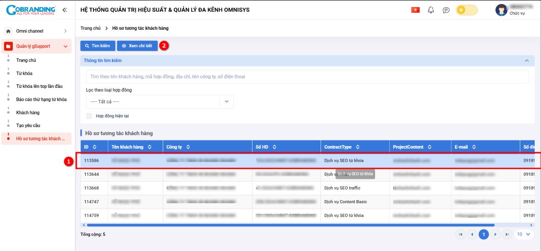The height and width of the screenshot is (251, 541).
Task: Click the customer search input field
Action: [x=307, y=77]
